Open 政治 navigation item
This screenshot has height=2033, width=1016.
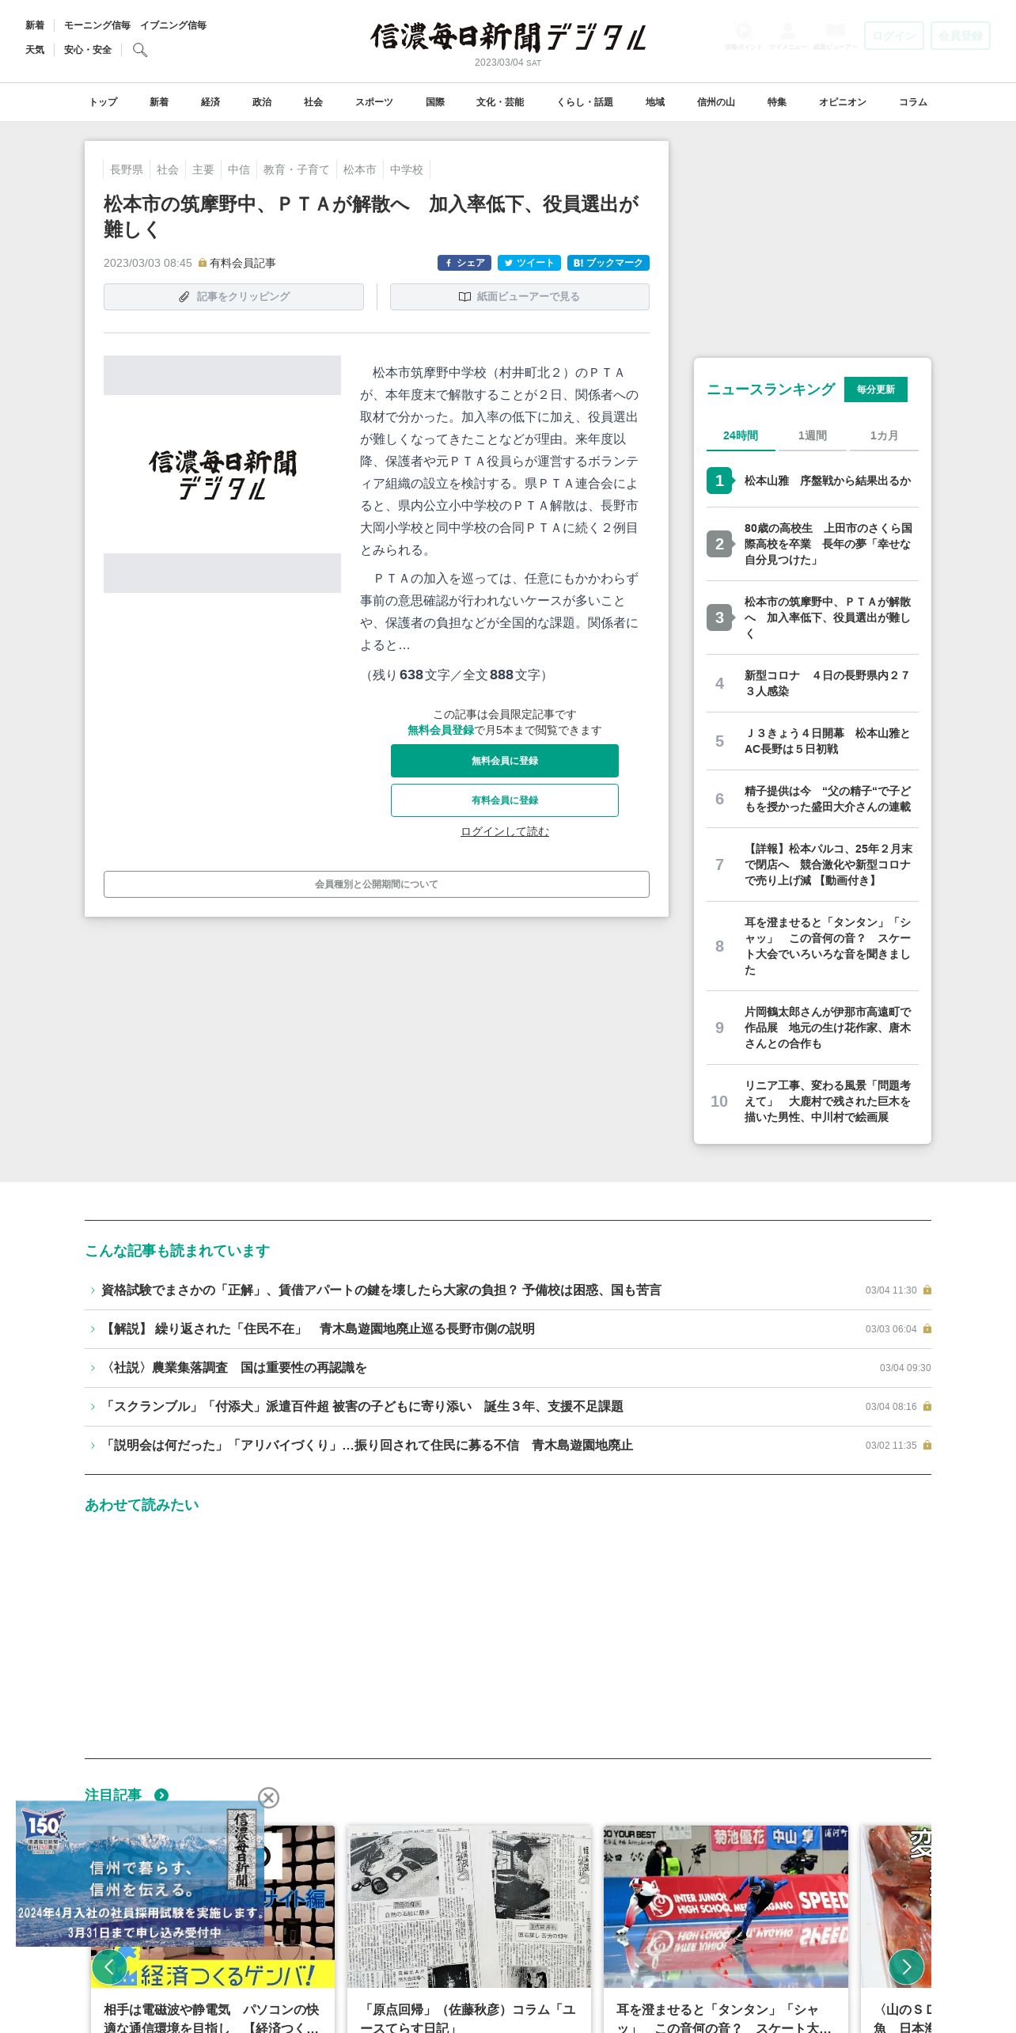pyautogui.click(x=262, y=102)
